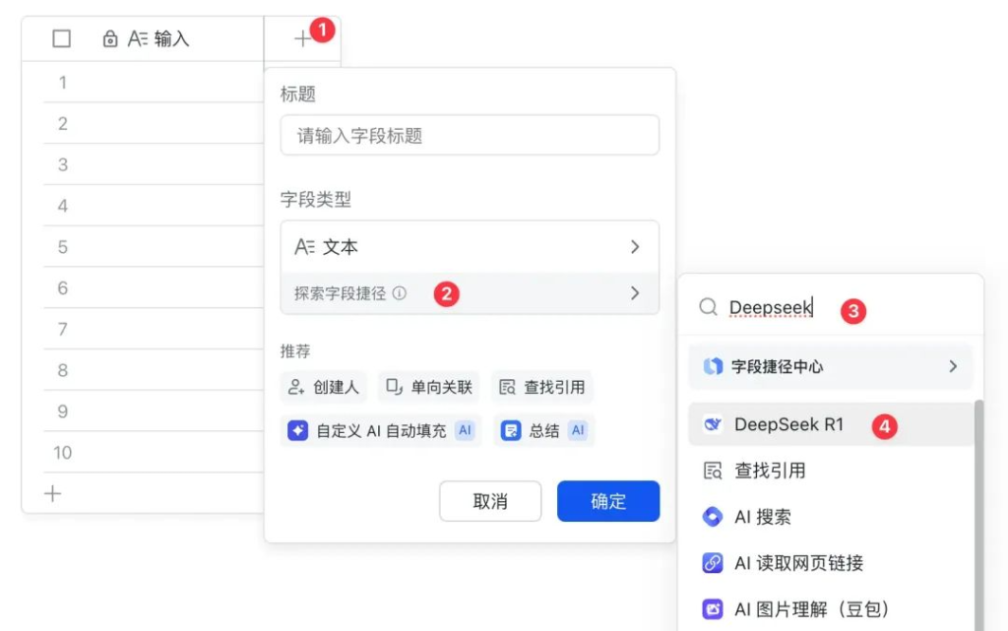The height and width of the screenshot is (631, 1008).
Task: Toggle the select-all checkbox in header
Action: [61, 39]
